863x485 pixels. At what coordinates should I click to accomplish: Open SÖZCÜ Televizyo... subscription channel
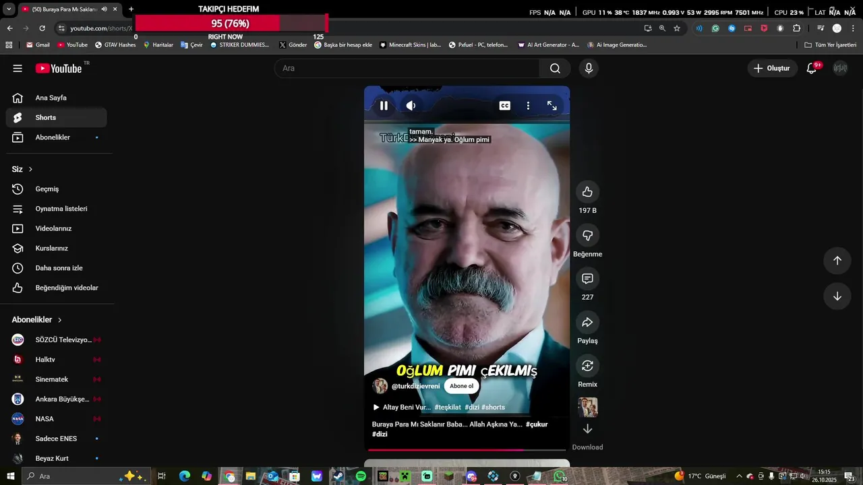click(57, 339)
